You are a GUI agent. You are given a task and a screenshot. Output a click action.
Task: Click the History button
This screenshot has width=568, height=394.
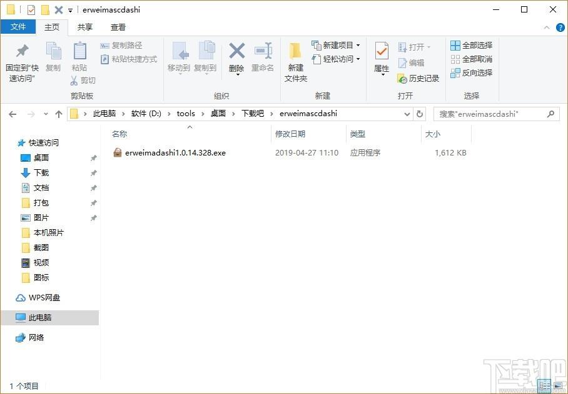418,79
